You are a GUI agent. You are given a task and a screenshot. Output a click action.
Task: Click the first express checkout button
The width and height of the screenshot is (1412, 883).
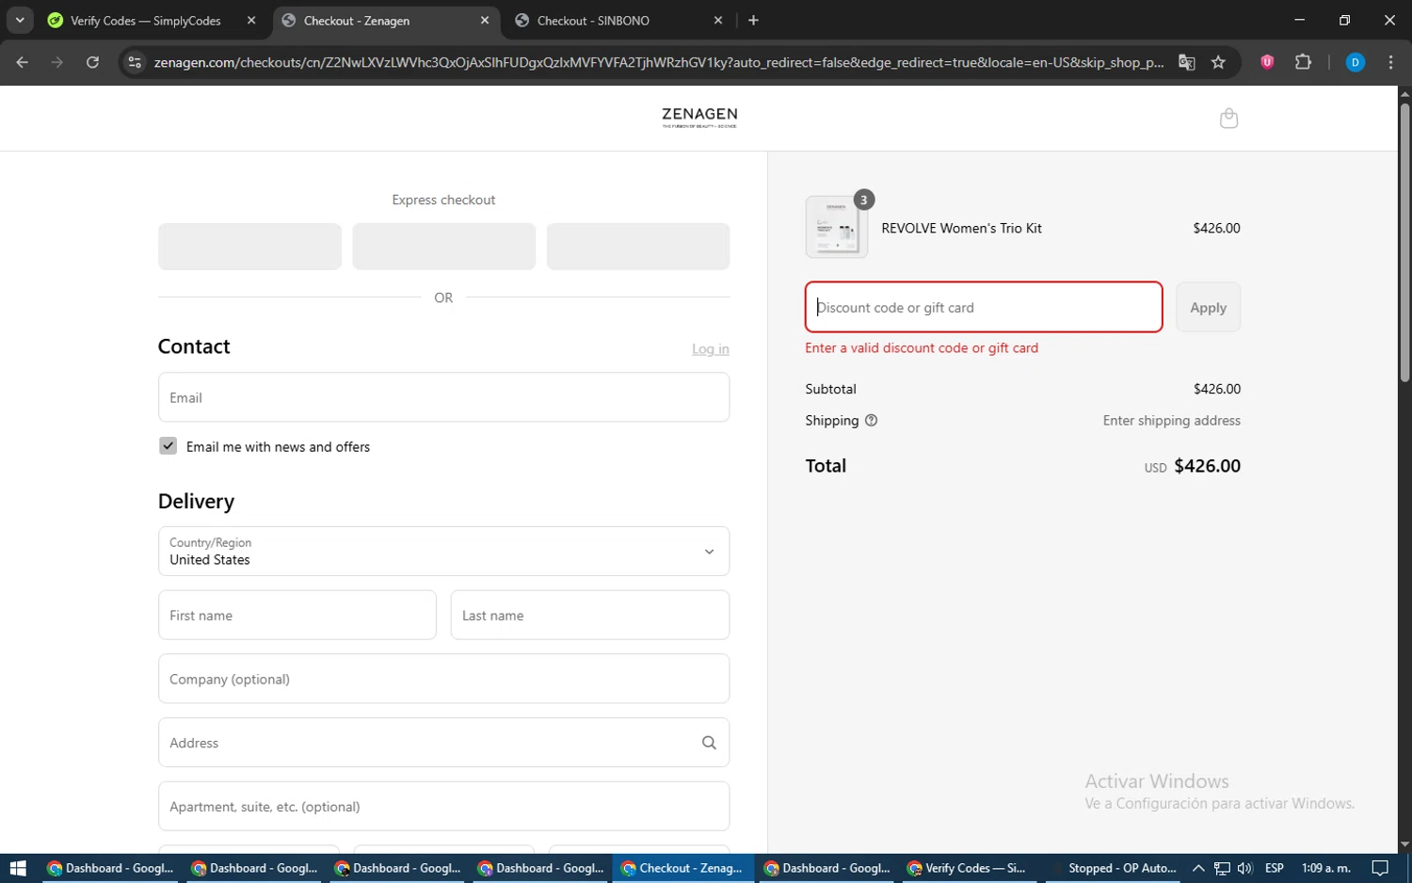click(x=249, y=247)
